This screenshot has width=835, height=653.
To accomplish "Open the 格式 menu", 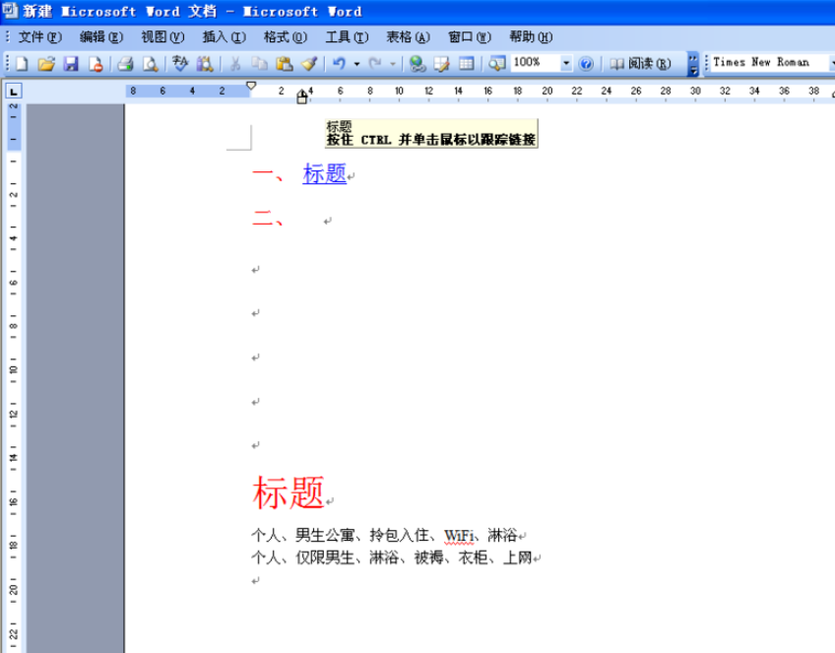I will click(x=286, y=37).
